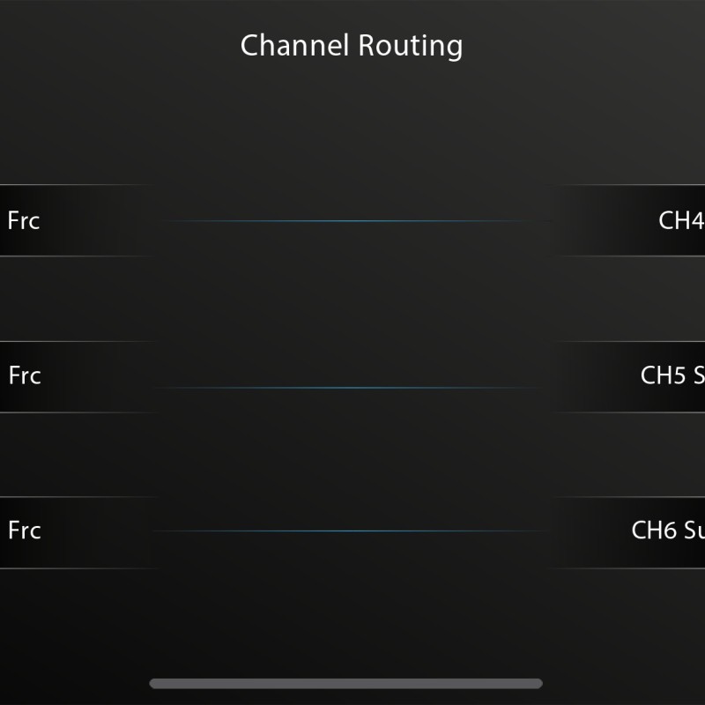705x705 pixels.
Task: Click the routing line into CH6 Su
Action: tap(352, 531)
